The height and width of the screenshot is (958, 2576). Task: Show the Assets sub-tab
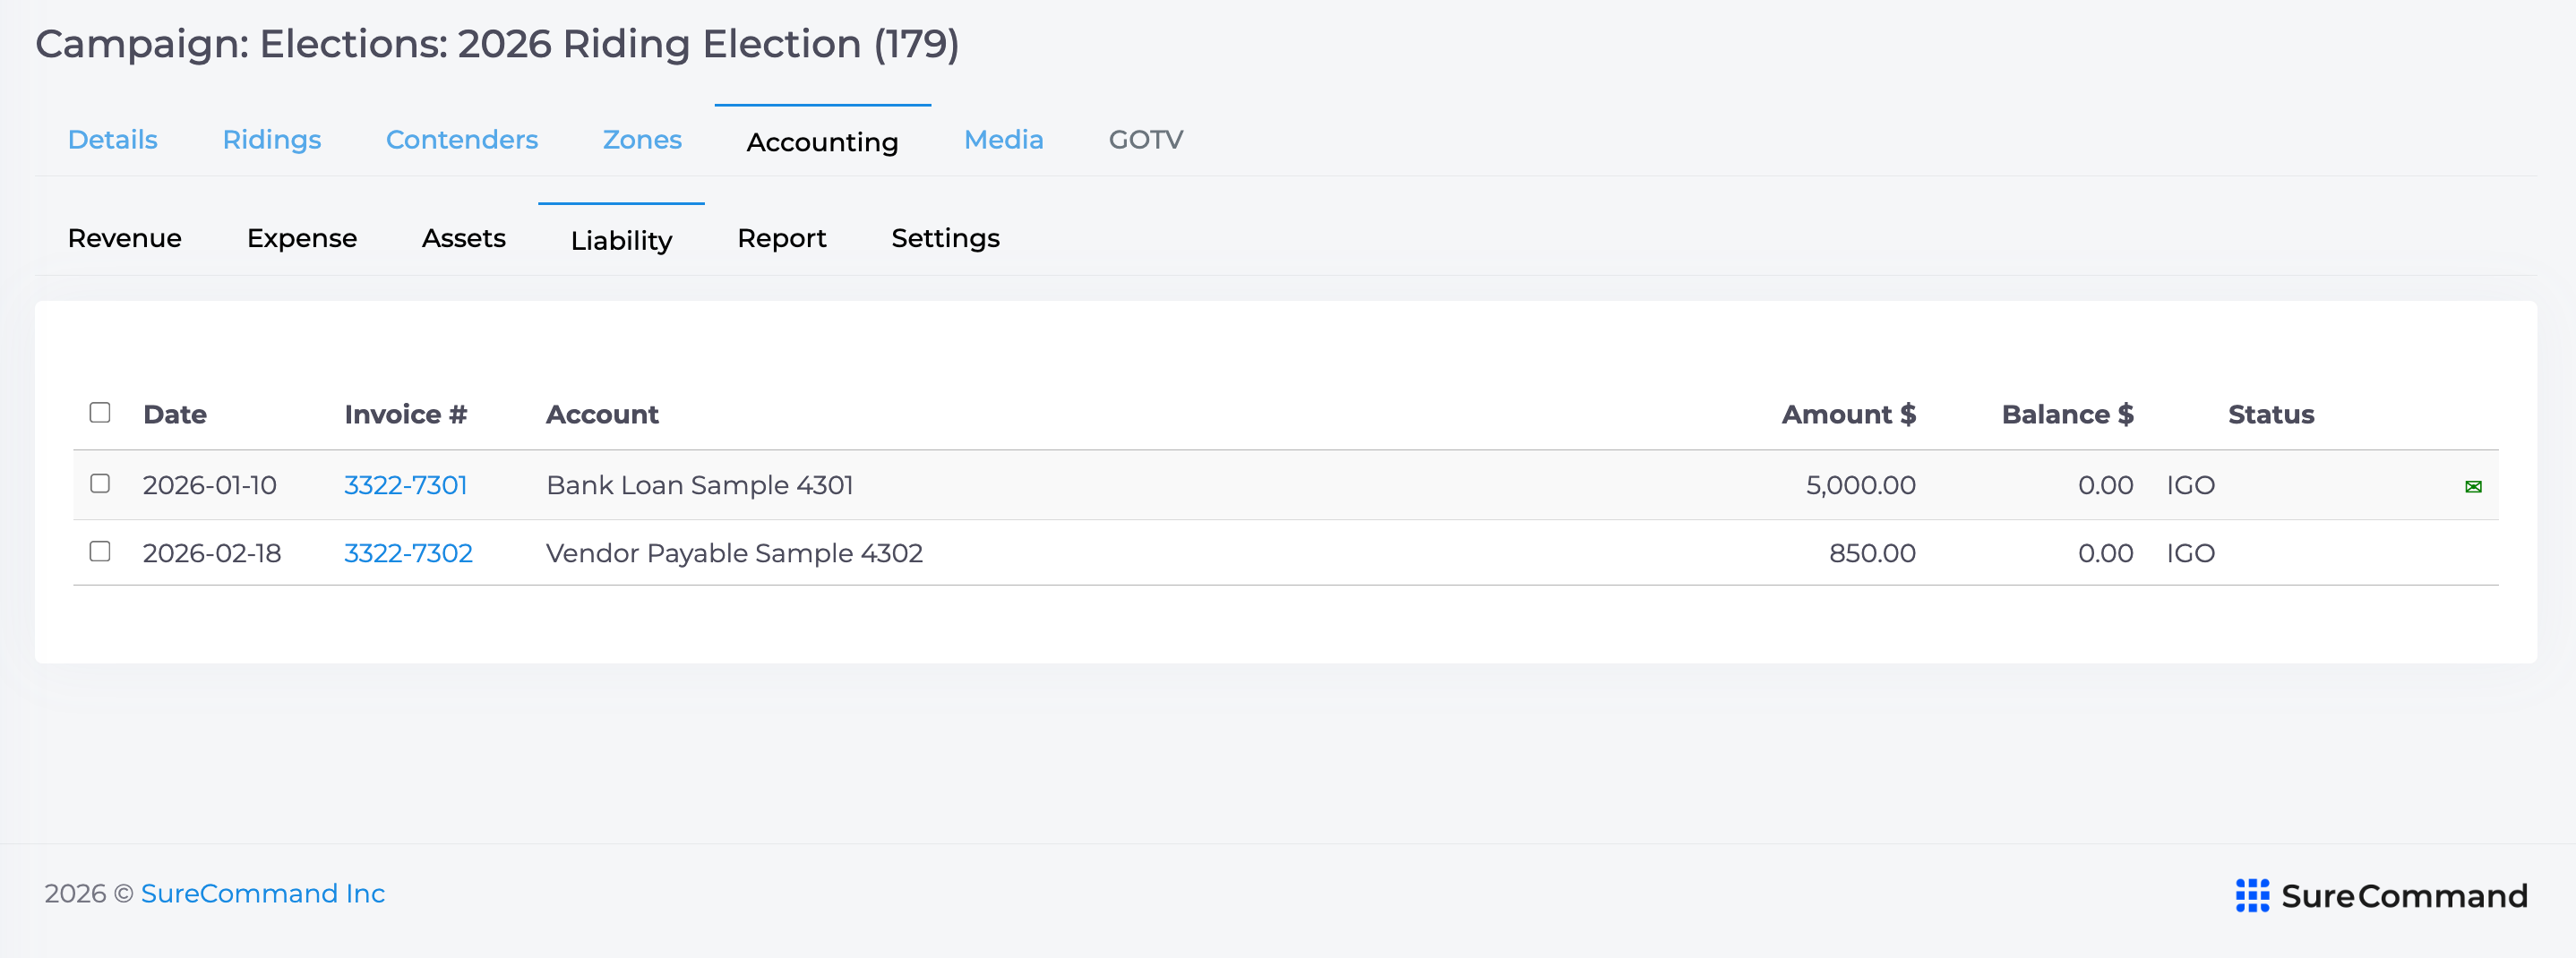[x=464, y=239]
